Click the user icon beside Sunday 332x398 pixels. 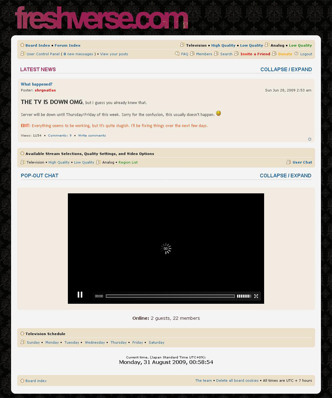(23, 342)
